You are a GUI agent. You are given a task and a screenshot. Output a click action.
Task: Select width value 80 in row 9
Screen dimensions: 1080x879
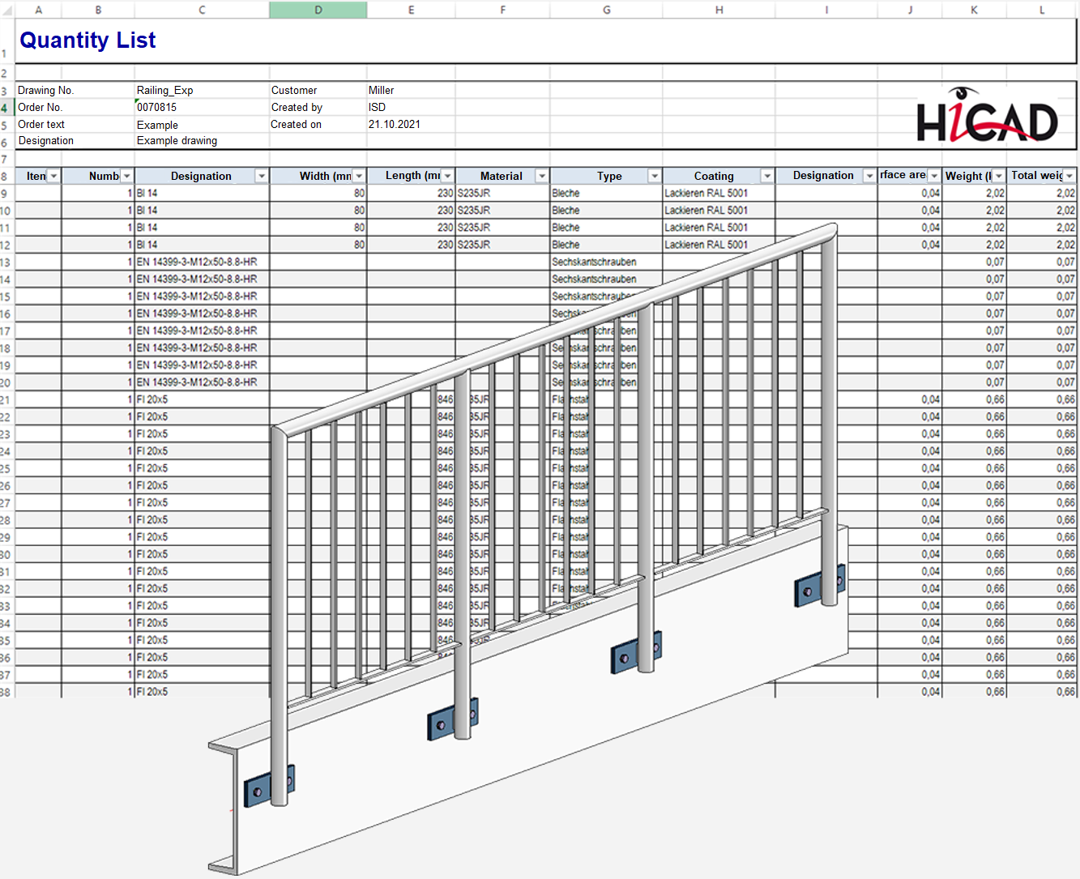click(x=318, y=193)
